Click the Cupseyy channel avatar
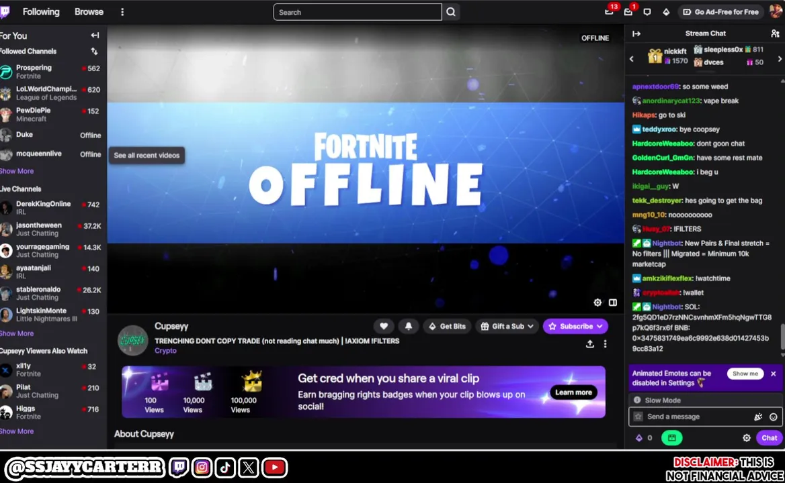This screenshot has width=785, height=483. pyautogui.click(x=132, y=340)
